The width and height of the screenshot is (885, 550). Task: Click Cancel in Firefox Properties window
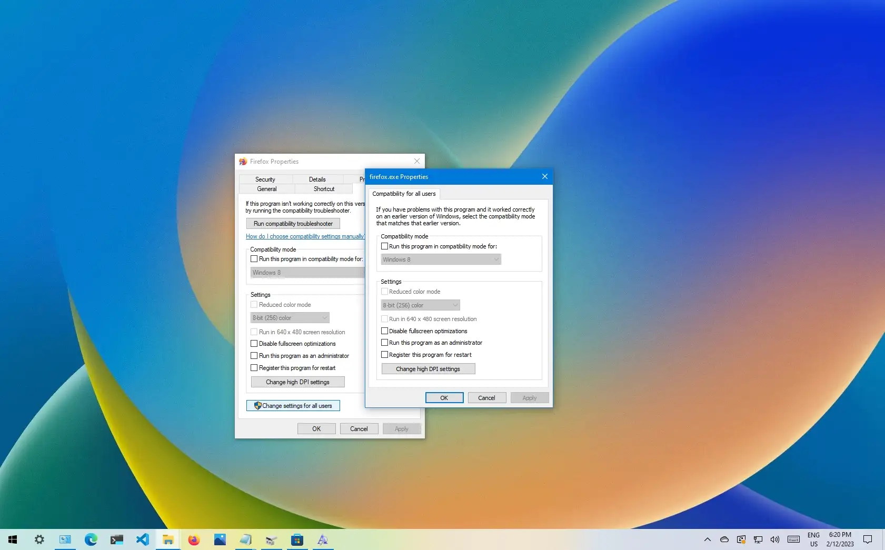tap(359, 429)
